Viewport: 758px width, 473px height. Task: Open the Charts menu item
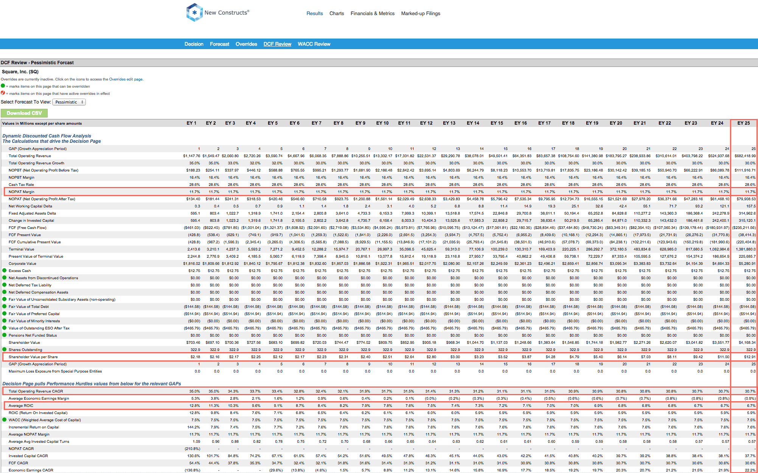337,14
